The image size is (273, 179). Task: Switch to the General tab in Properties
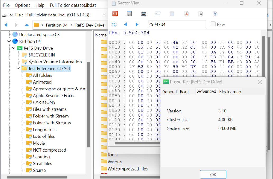click(x=169, y=92)
